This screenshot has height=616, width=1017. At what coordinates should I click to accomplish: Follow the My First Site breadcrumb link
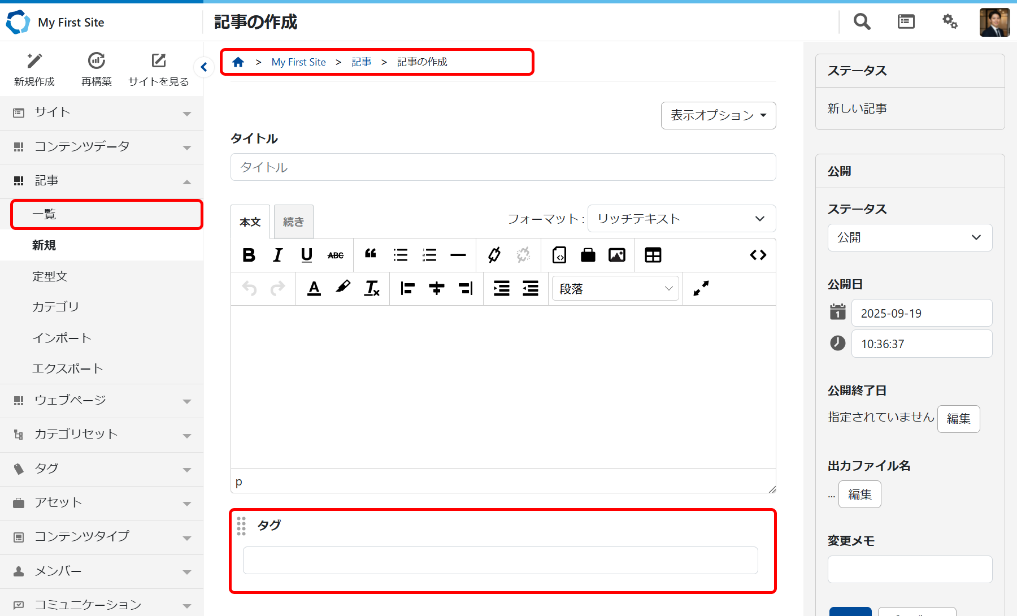298,62
